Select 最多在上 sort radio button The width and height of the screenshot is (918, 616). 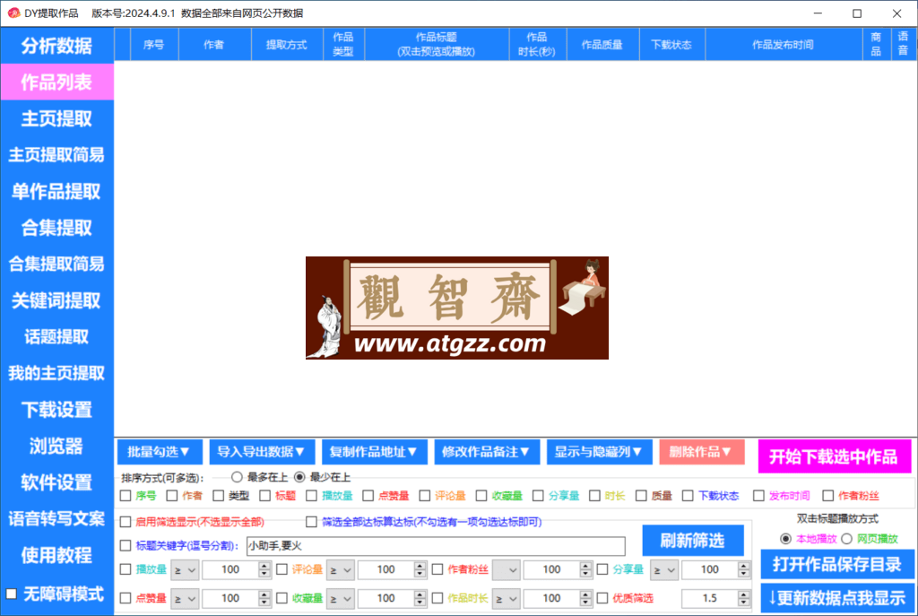237,477
